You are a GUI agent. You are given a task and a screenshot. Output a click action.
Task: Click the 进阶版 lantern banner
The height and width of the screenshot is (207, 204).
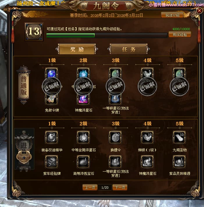[x=24, y=149]
